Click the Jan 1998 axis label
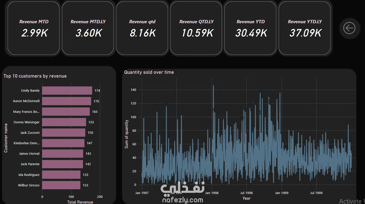This screenshot has height=204, width=365. [212, 193]
